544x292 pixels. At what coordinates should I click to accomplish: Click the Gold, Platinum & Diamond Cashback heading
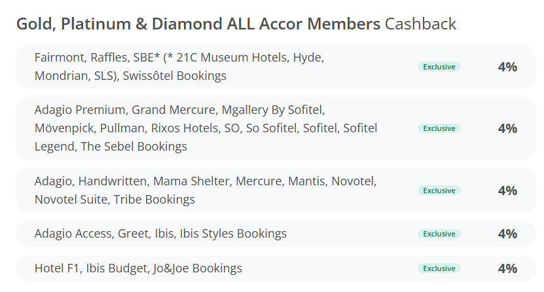[236, 24]
